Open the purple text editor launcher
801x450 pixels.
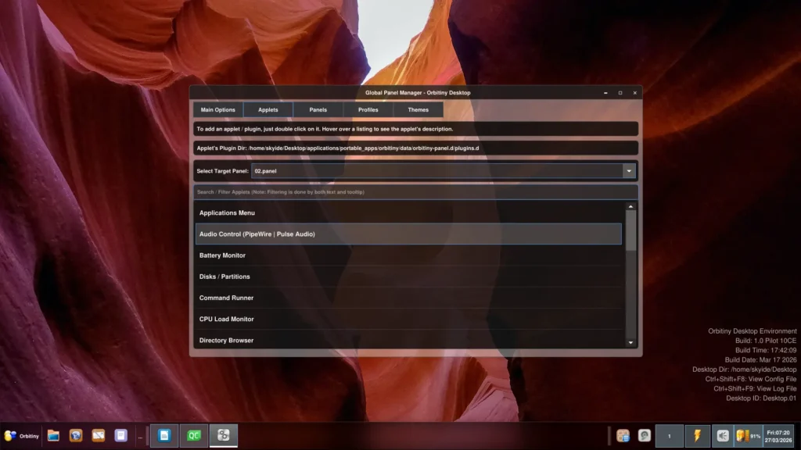coord(120,436)
